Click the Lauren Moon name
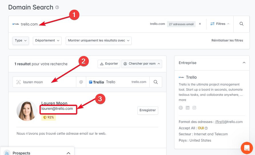The height and width of the screenshot is (155, 255). (x=54, y=103)
